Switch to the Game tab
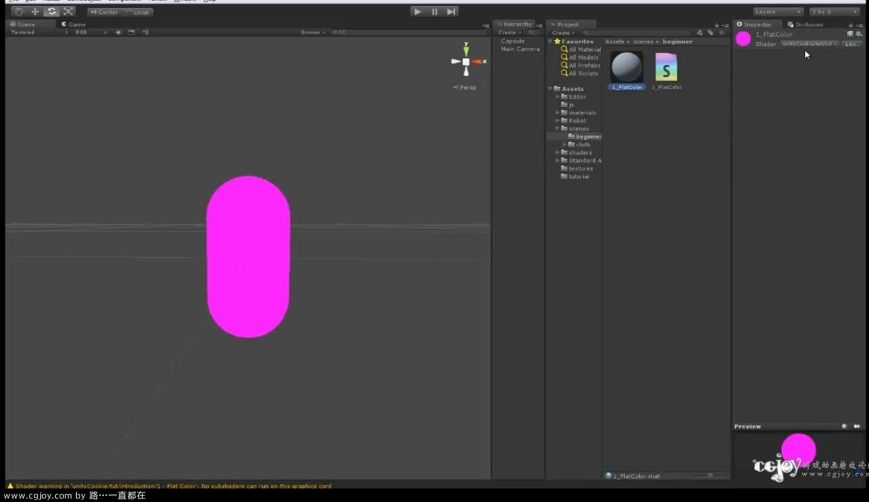Viewport: 869px width, 502px height. tap(73, 24)
